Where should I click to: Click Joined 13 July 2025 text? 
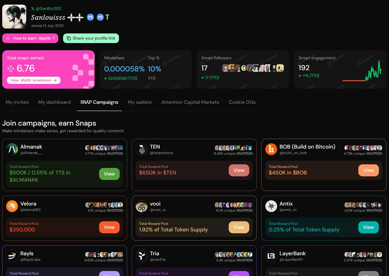pyautogui.click(x=47, y=26)
